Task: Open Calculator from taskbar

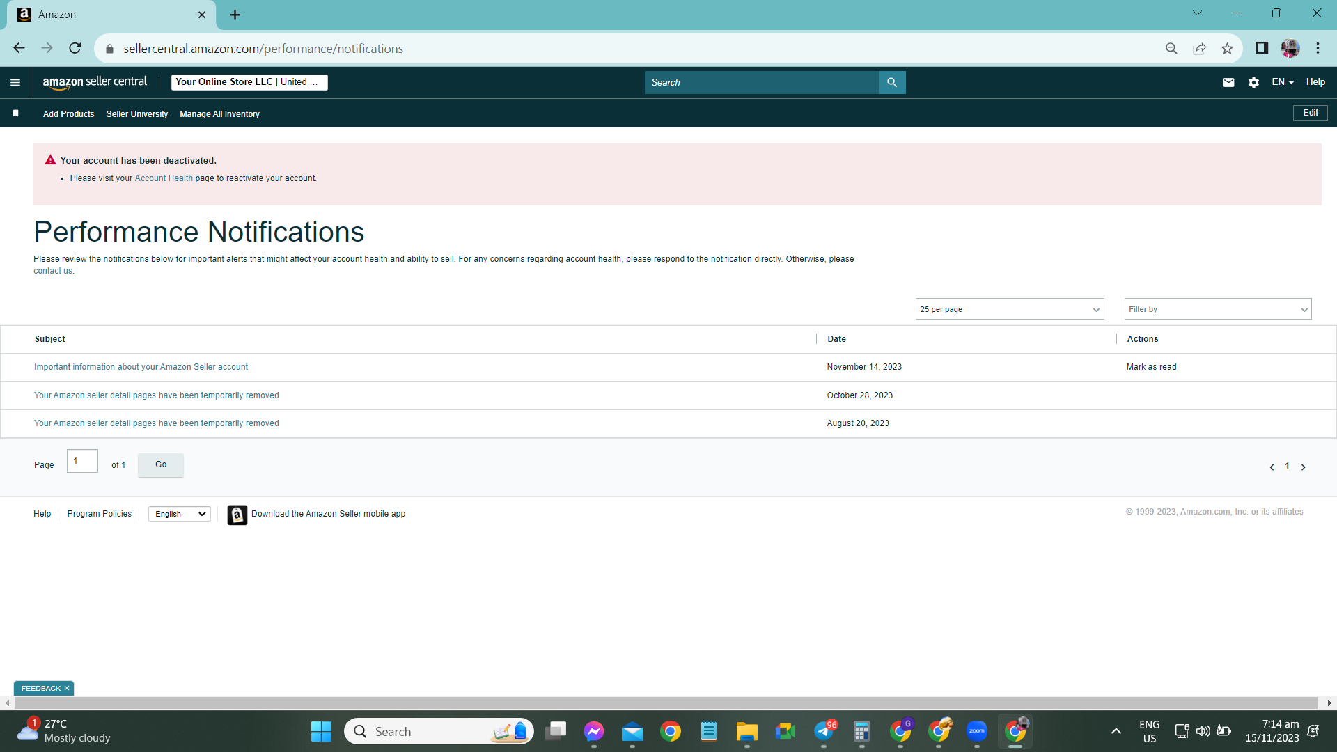Action: pos(862,731)
